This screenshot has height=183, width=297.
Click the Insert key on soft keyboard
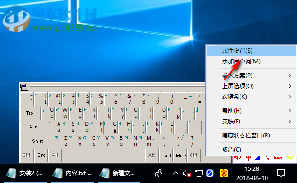click(166, 155)
